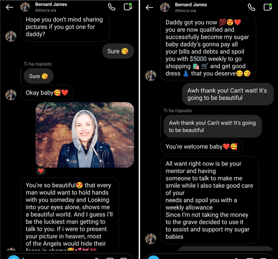Tap camera button in left message bar
Viewport: 278px width, 259px height.
pos(14,257)
